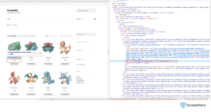Expand the storefront-breadcrumb div node
This screenshot has height=112, width=211.
[x=115, y=17]
